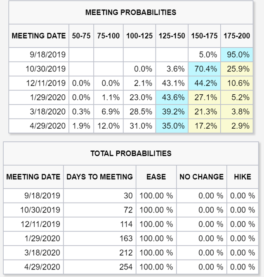The image size is (264, 277).
Task: Click the Total Probabilities table title
Action: click(x=131, y=153)
